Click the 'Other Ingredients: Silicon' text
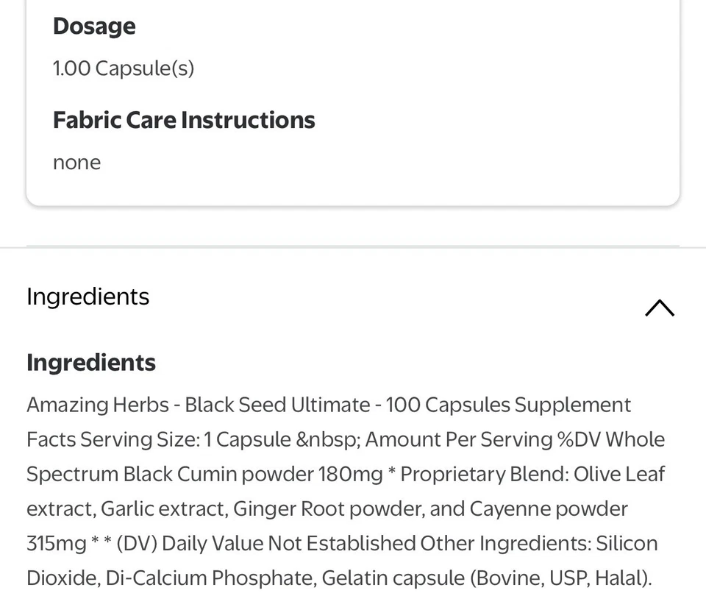Viewport: 706px width, 596px height. (x=538, y=543)
